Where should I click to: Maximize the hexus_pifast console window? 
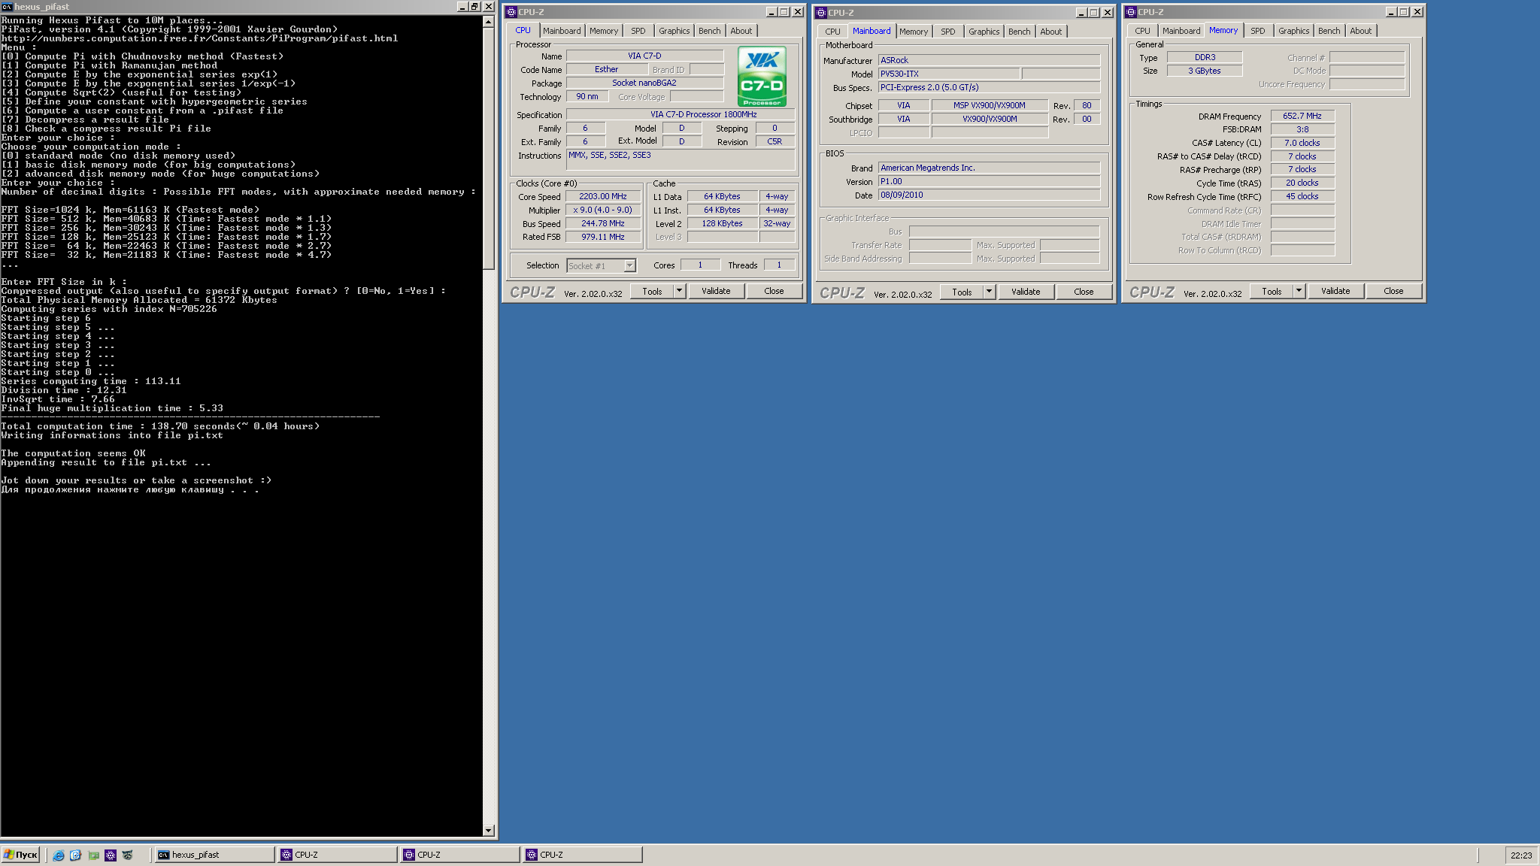point(474,7)
